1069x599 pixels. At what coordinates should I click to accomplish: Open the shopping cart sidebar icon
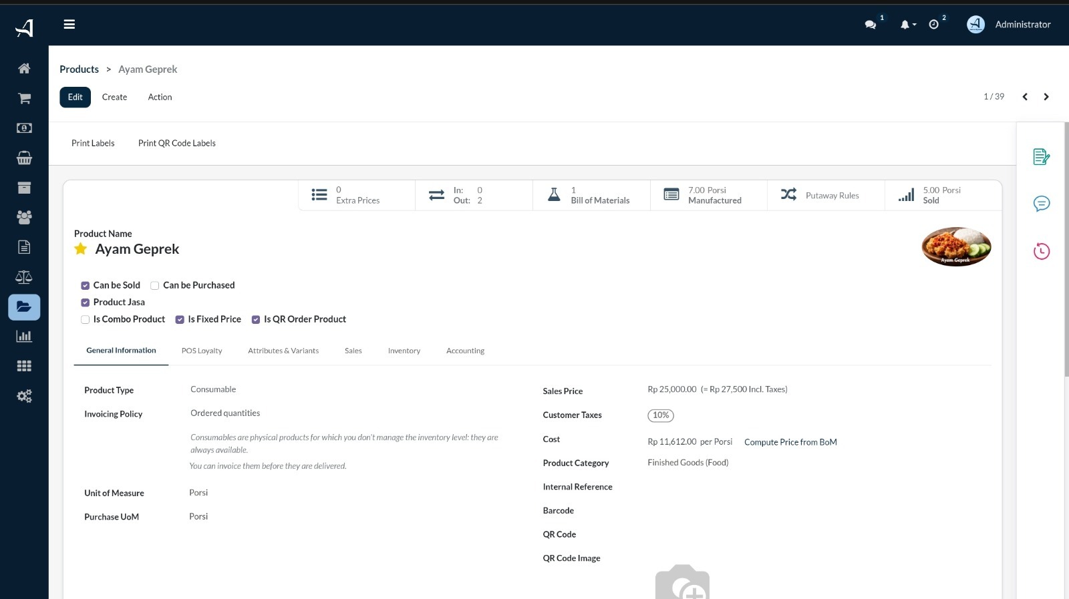point(24,98)
